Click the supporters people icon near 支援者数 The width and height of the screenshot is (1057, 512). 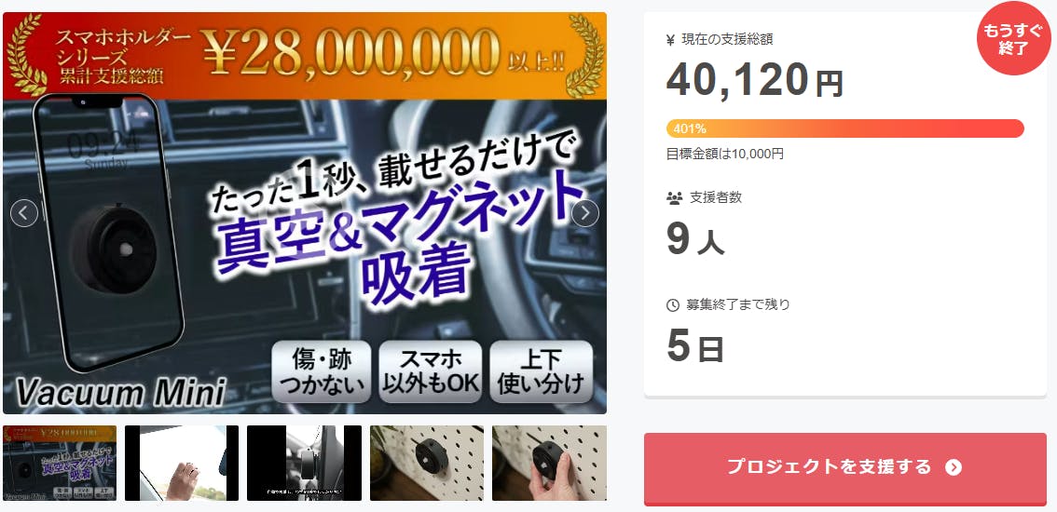pos(674,198)
